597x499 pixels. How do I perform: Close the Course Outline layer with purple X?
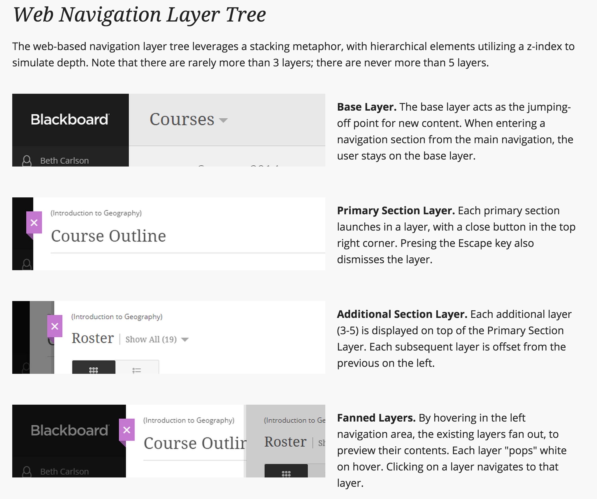(x=34, y=223)
